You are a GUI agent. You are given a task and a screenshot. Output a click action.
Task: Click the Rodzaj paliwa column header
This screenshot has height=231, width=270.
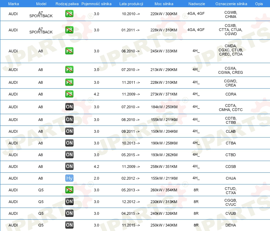[x=67, y=4]
